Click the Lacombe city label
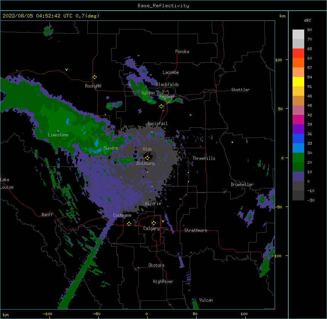 171,72
